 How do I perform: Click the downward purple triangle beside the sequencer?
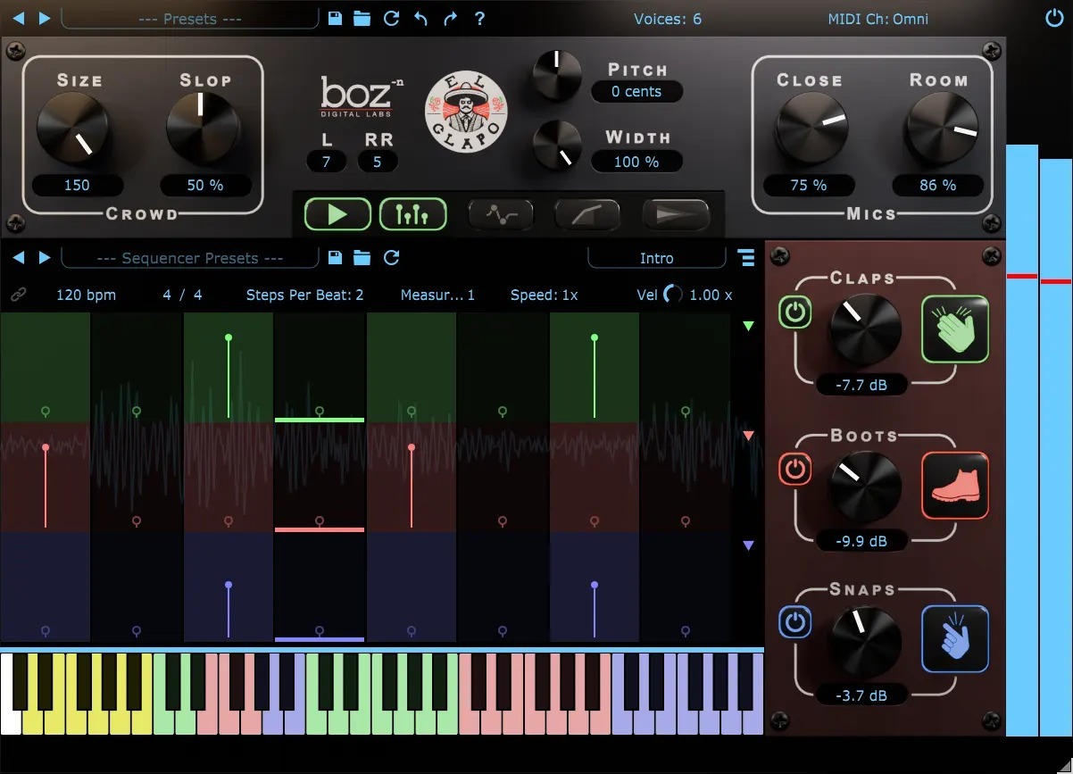748,545
